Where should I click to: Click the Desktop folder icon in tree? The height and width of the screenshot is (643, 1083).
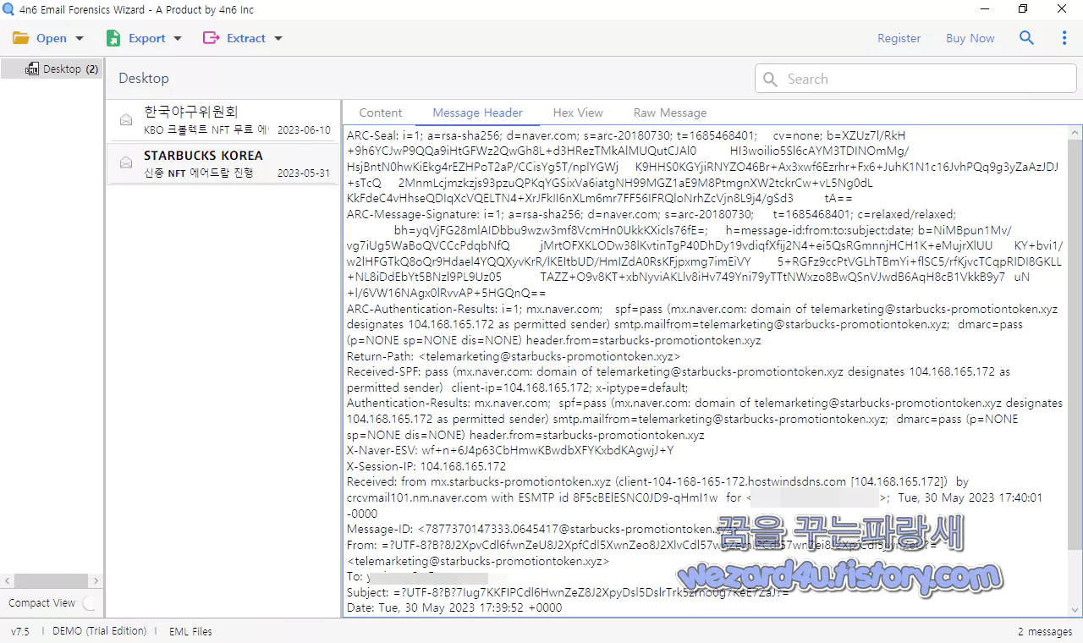click(32, 69)
